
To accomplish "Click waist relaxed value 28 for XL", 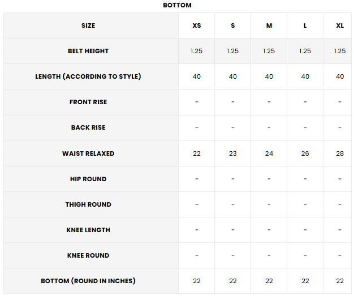I will [340, 153].
